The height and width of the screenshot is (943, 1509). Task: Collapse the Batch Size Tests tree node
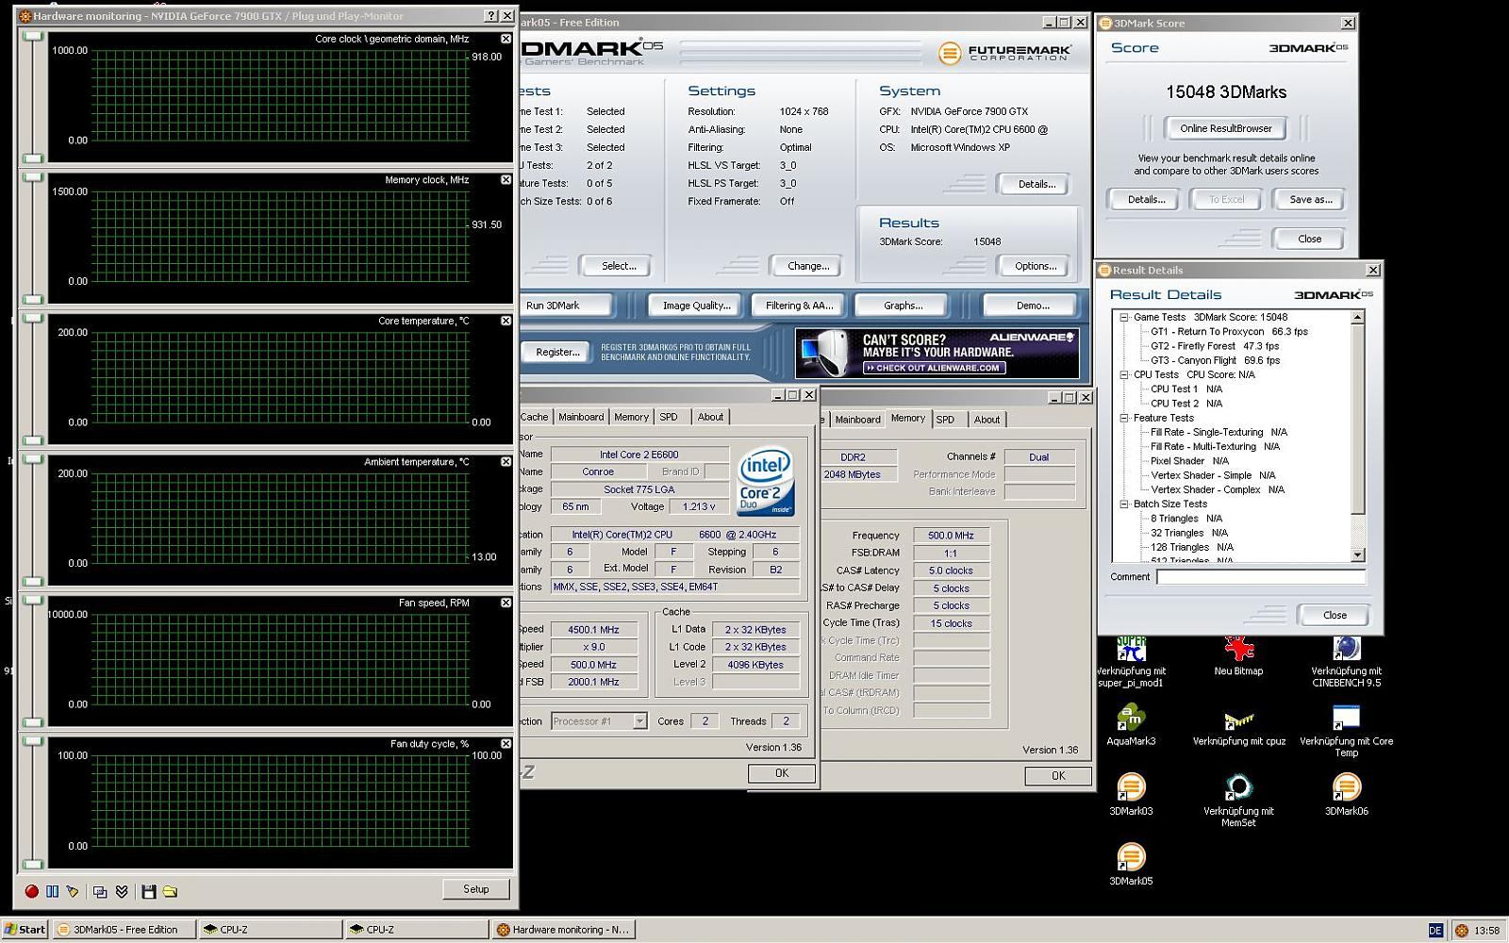click(x=1124, y=505)
